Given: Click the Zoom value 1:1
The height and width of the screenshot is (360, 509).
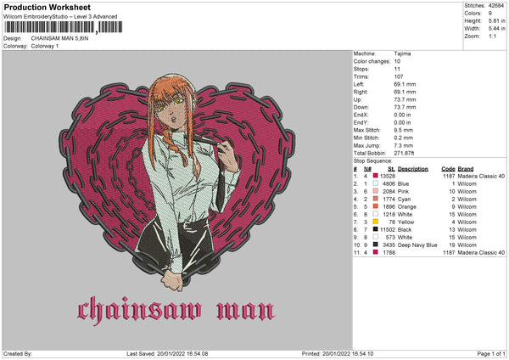Looking at the screenshot, I should tap(492, 36).
